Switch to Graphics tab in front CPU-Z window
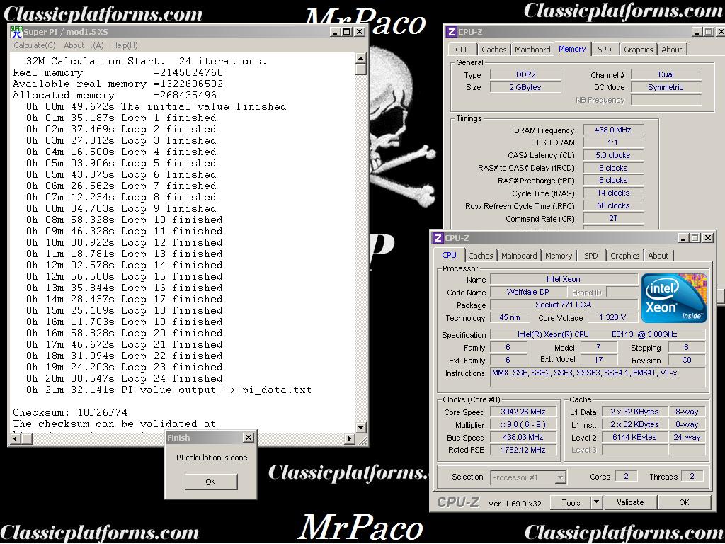 click(x=624, y=255)
